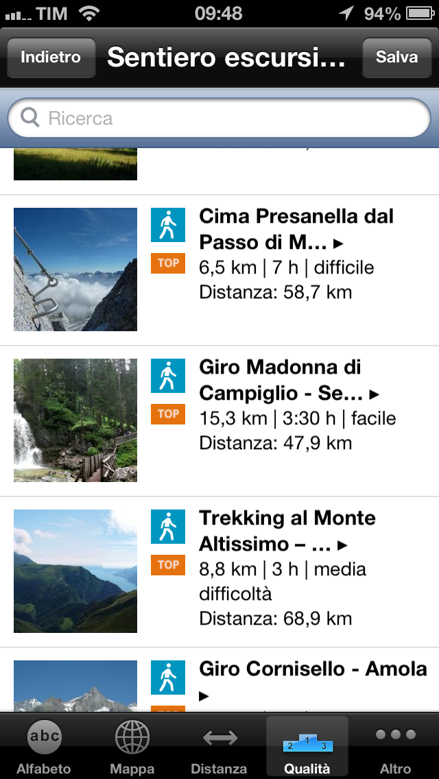Image resolution: width=439 pixels, height=779 pixels.
Task: Expand the Trekking al Monte Altissimo arrow
Action: (x=342, y=545)
